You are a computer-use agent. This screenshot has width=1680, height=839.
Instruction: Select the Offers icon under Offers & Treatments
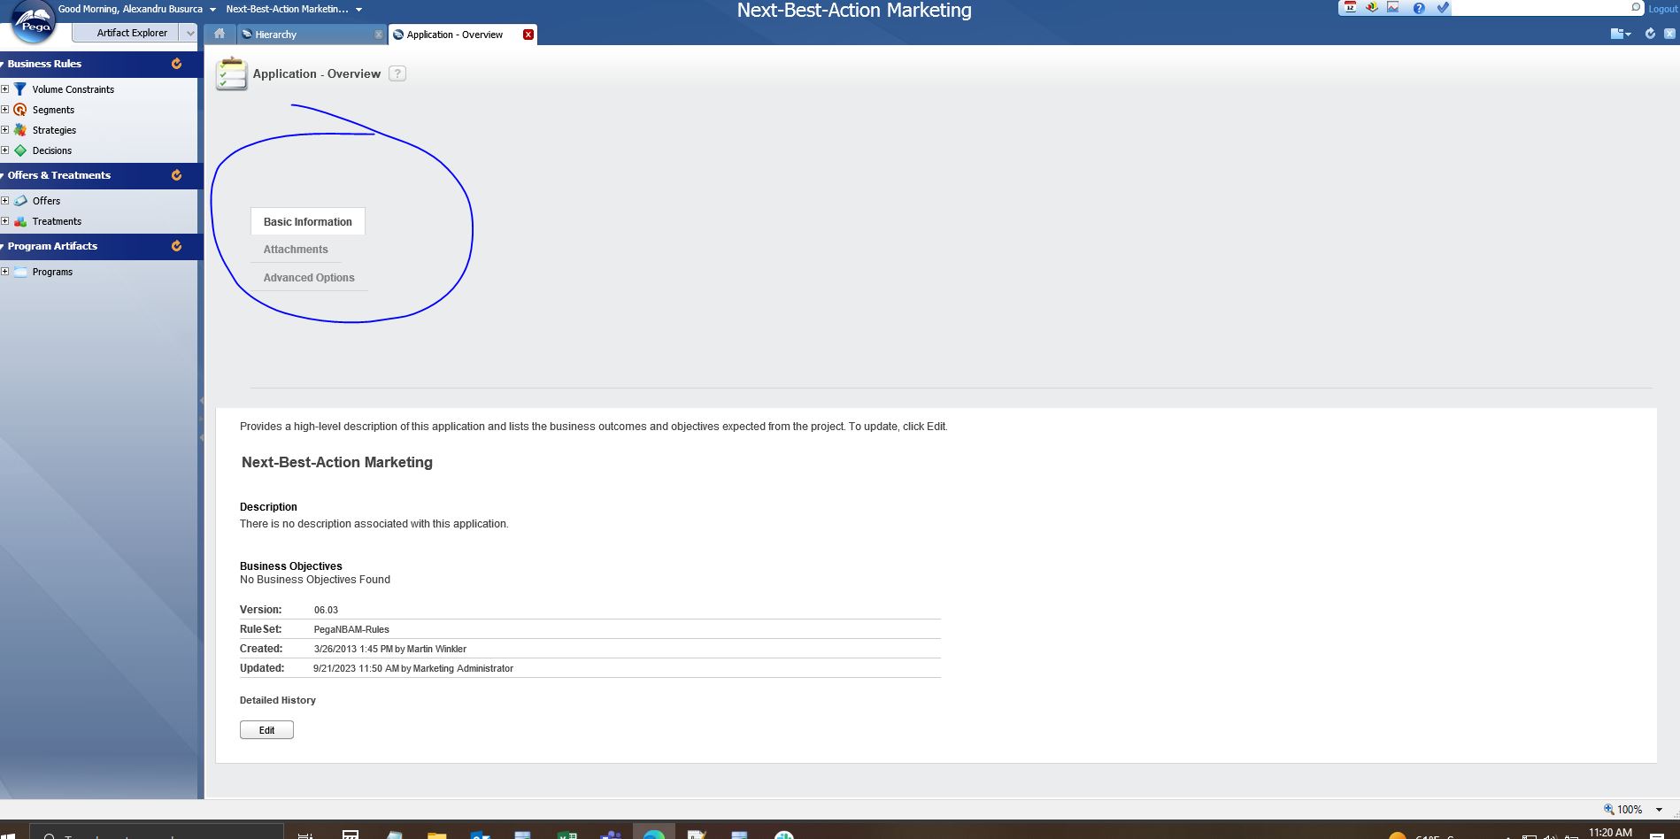pos(21,201)
